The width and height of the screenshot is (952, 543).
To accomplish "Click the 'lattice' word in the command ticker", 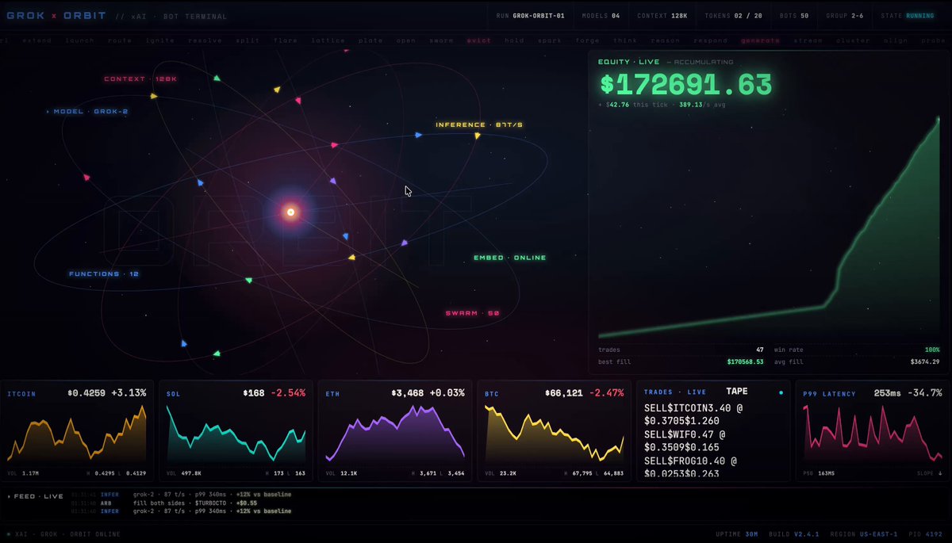I will point(328,40).
